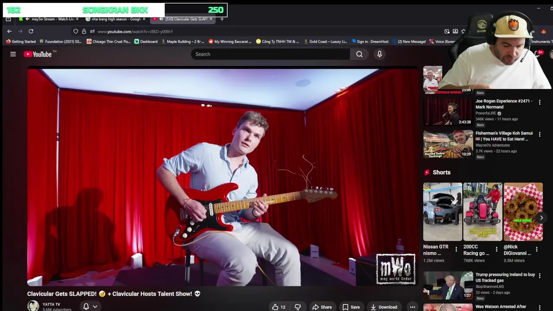Click the picture-in-picture icon in address bar
Image resolution: width=553 pixels, height=311 pixels.
447,31
